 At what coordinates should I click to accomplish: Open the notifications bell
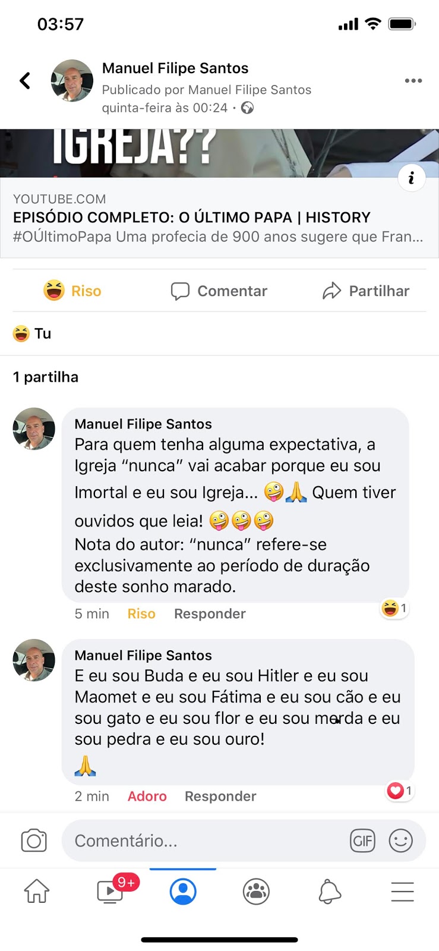[x=330, y=892]
